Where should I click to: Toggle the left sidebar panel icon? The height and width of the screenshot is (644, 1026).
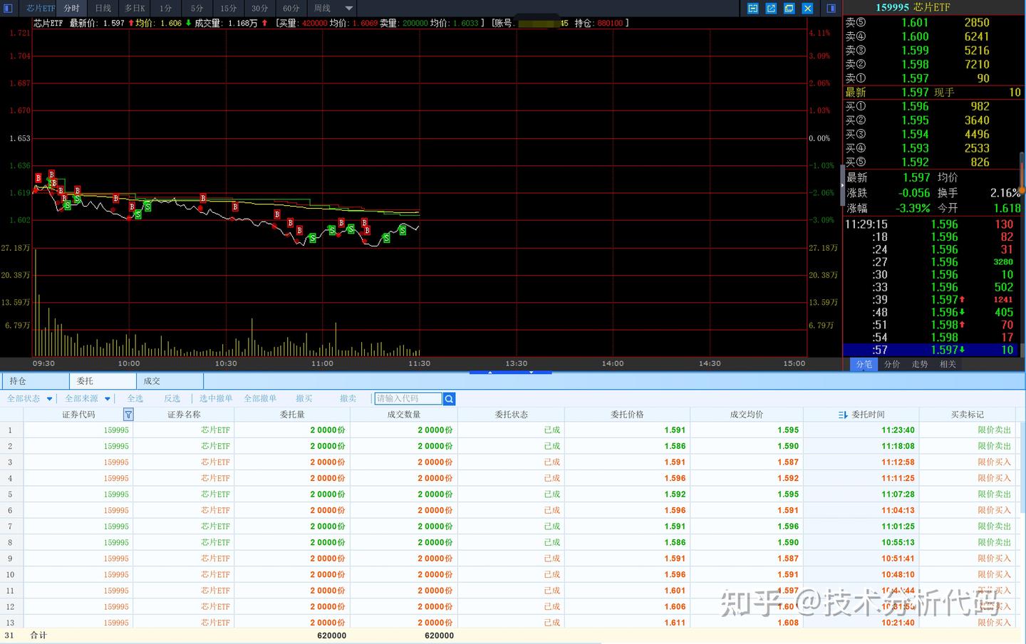(x=9, y=9)
